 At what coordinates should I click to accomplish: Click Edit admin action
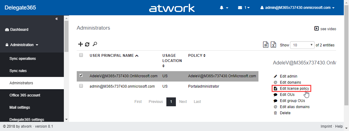point(285,76)
